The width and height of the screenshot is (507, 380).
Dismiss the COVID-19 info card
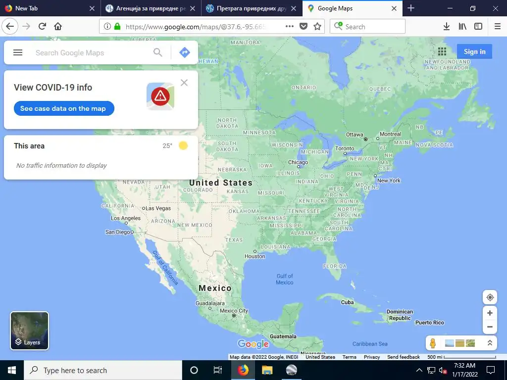click(x=184, y=83)
